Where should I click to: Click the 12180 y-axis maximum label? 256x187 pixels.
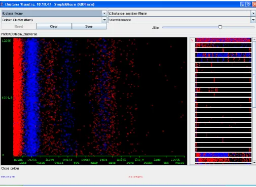pyautogui.click(x=7, y=40)
